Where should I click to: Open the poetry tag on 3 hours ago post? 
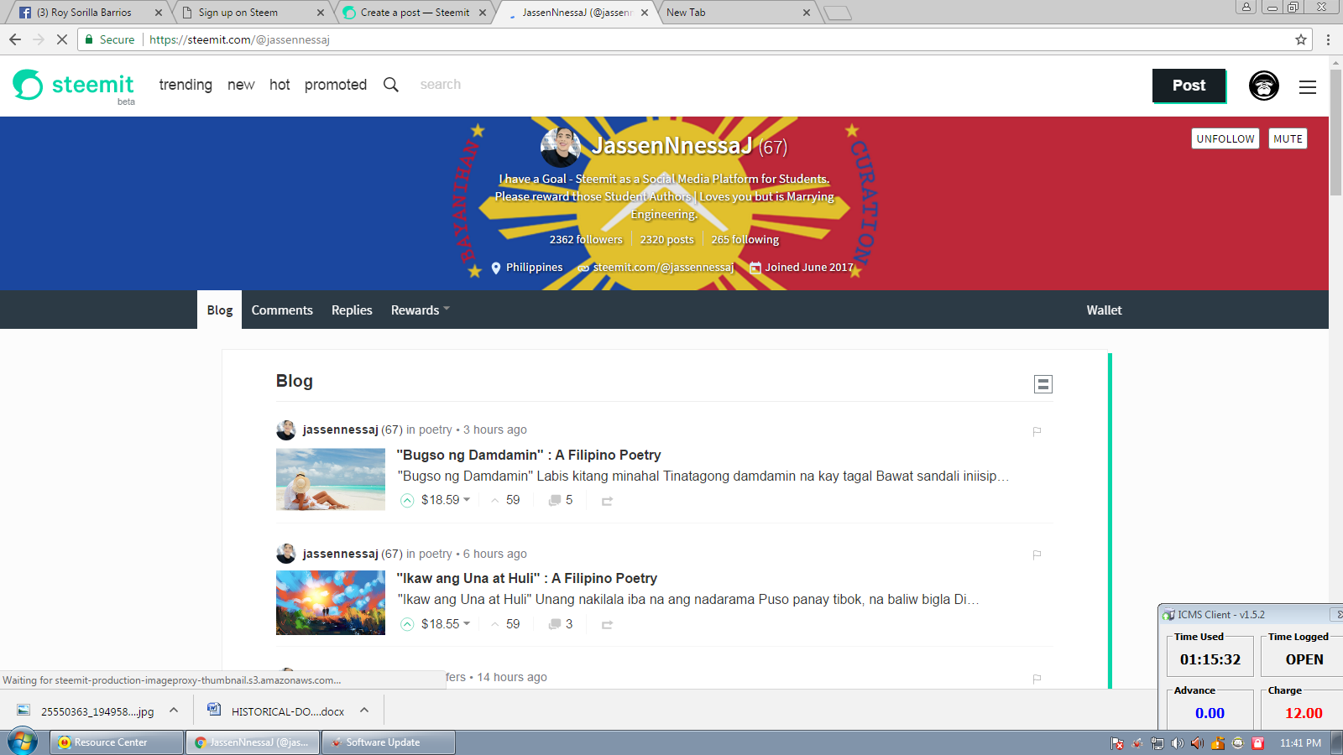click(x=436, y=430)
